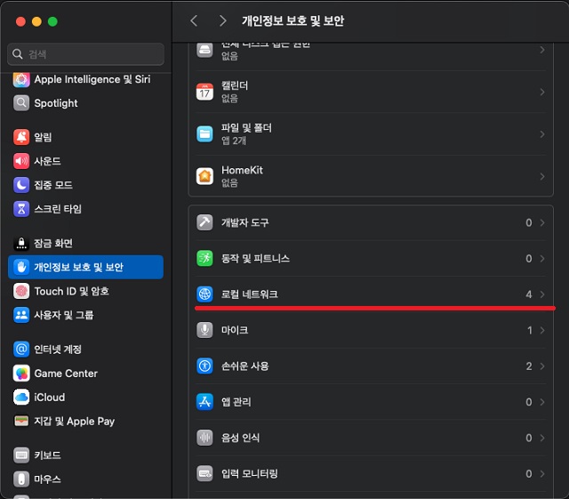Go forward with the right arrow button
Screen dimensions: 569x499
point(223,20)
